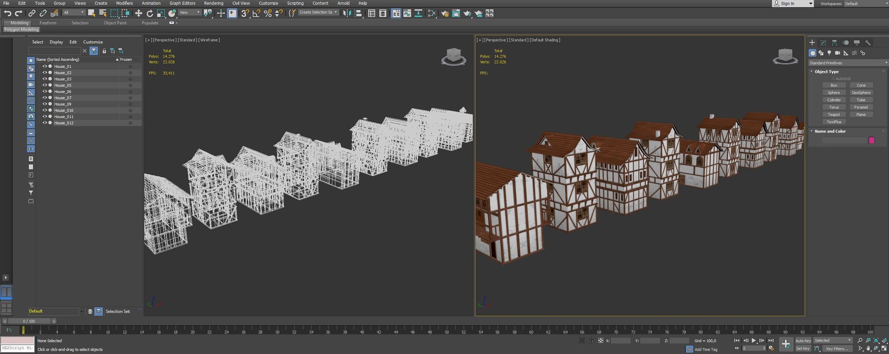Click the Key Filters button
Viewport: 889px width, 354px height.
(x=838, y=349)
